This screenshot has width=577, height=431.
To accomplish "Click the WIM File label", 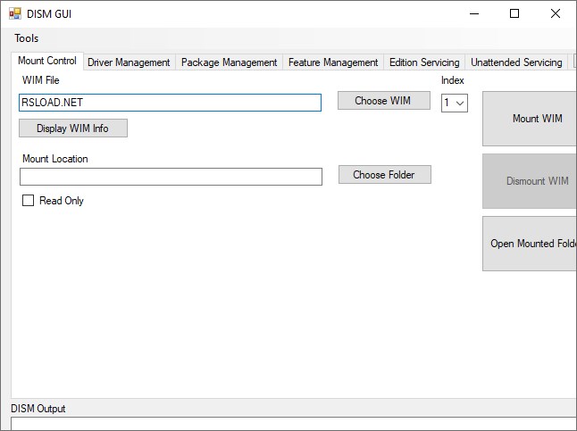I will (x=40, y=80).
